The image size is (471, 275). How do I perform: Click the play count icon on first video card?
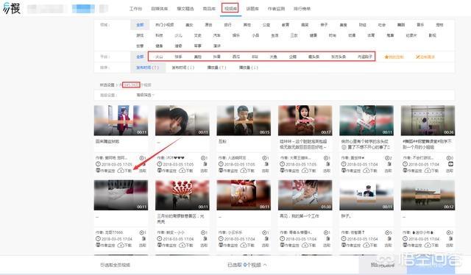click(x=141, y=158)
